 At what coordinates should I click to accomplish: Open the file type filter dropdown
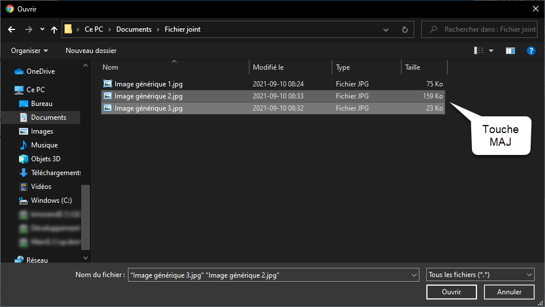pos(480,275)
